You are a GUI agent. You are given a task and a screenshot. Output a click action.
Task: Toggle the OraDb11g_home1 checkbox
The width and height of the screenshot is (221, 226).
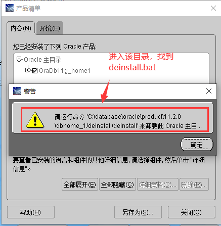coord(35,71)
